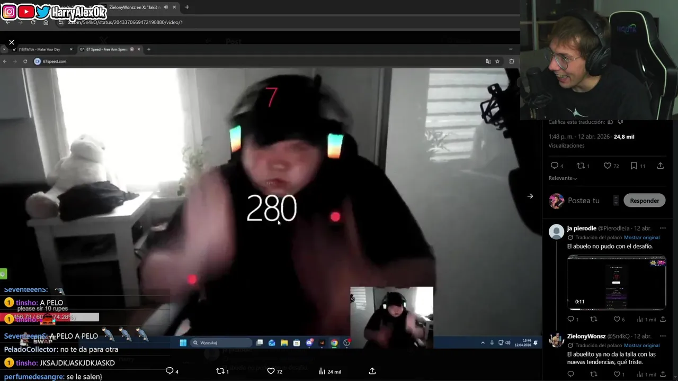Show original text of ZielonyWonsz reply

click(641, 346)
